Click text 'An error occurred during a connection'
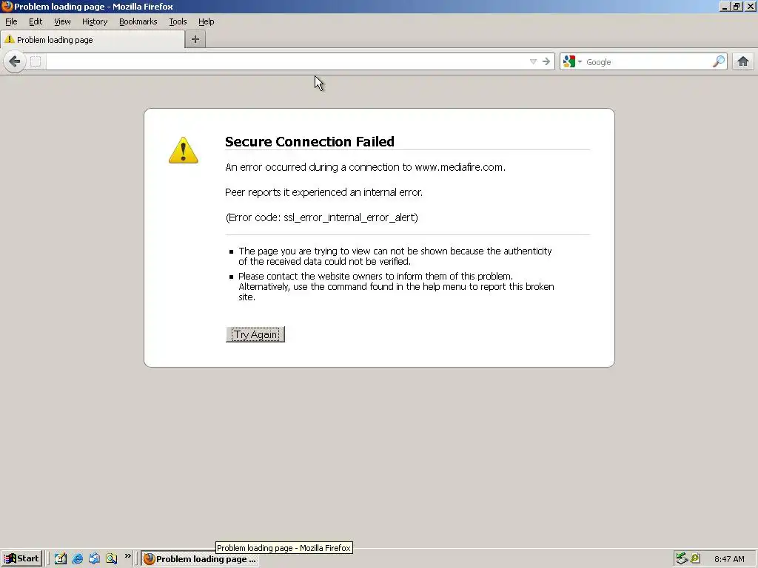This screenshot has height=568, width=758. [366, 167]
